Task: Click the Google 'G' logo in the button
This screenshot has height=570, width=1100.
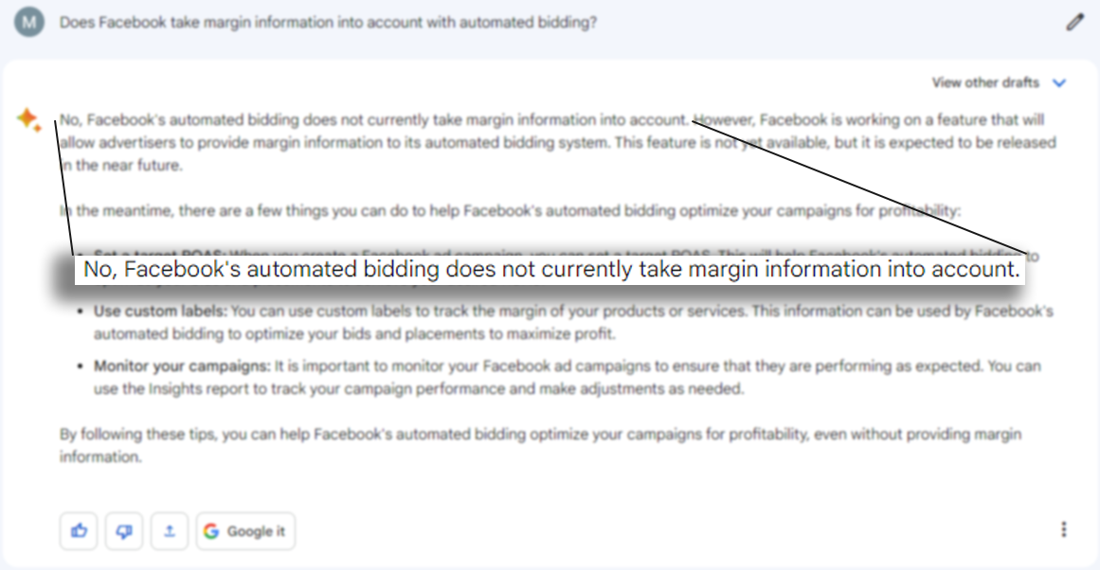Action: [211, 530]
